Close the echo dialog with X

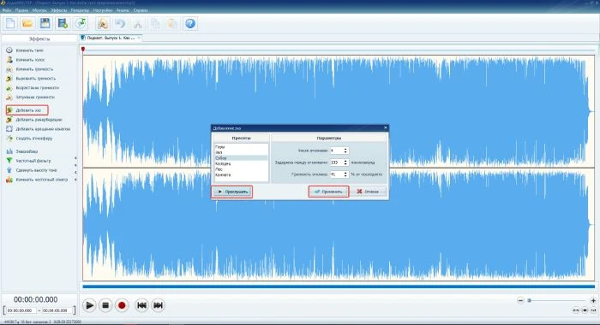click(386, 127)
